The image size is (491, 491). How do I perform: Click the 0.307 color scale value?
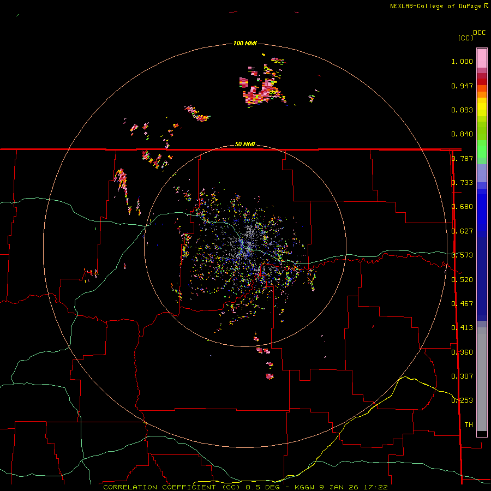(x=462, y=376)
